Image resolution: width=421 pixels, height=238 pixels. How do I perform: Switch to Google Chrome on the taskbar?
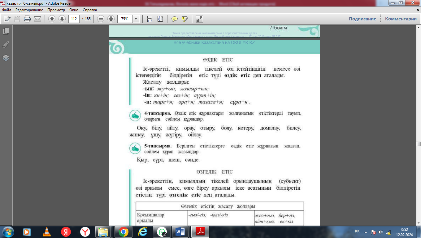(123, 232)
